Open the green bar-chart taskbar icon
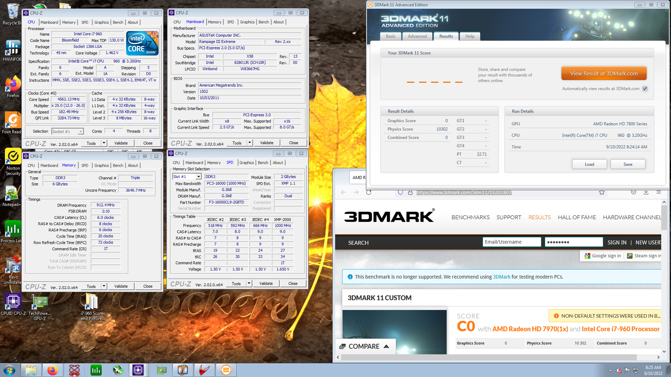Screen dimensions: 671x377 coord(96,370)
